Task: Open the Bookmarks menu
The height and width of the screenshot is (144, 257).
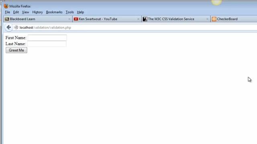Action: click(54, 12)
